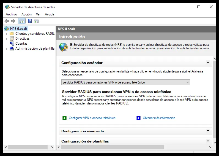
Task: Click the globe and key icon in Introducción
Action: (63, 47)
